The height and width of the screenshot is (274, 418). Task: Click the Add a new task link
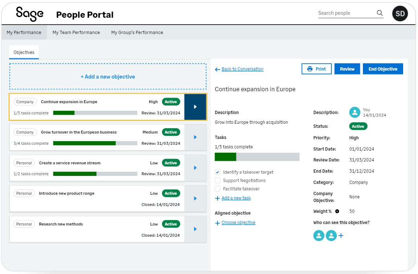pyautogui.click(x=236, y=198)
